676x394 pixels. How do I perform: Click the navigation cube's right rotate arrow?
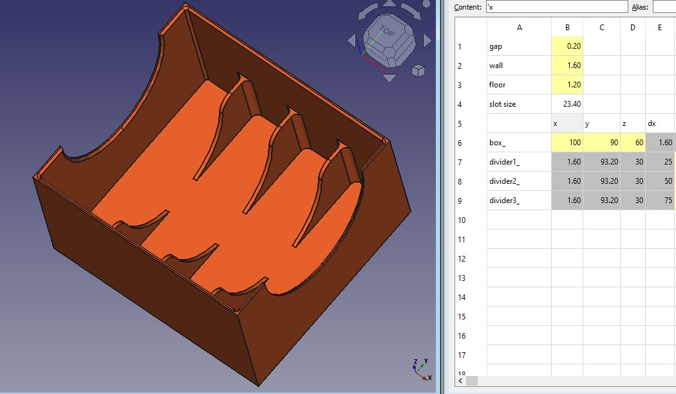(x=427, y=41)
